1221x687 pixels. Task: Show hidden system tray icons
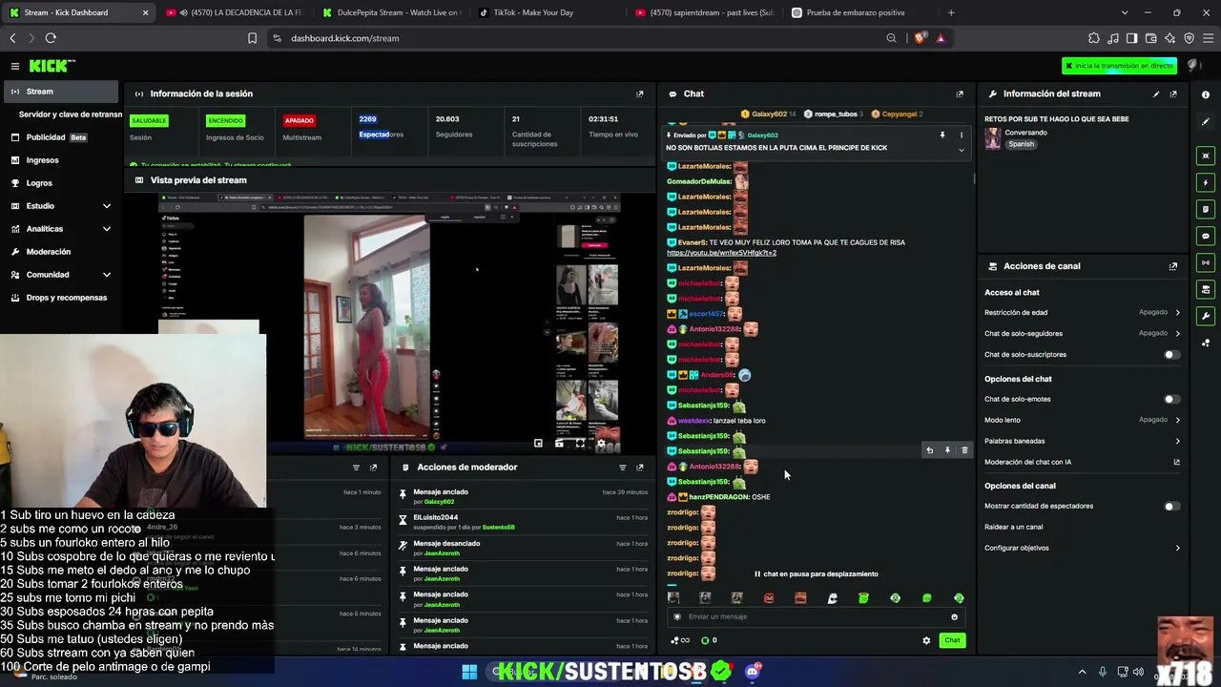(1082, 672)
